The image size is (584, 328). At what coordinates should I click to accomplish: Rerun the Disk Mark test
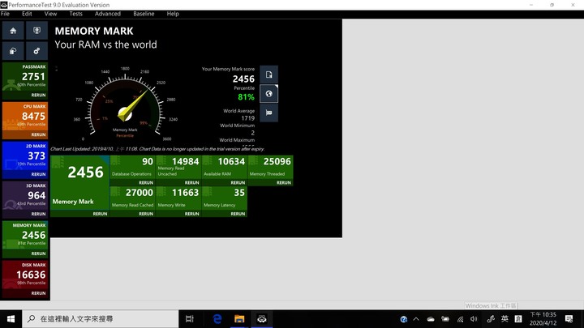tap(38, 293)
